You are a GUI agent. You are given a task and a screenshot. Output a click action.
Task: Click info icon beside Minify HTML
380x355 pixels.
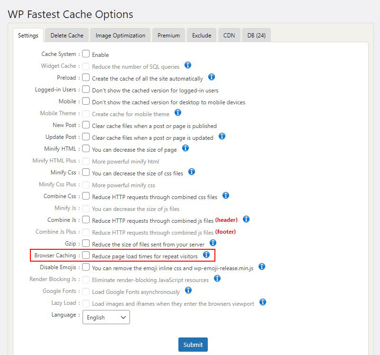click(185, 148)
